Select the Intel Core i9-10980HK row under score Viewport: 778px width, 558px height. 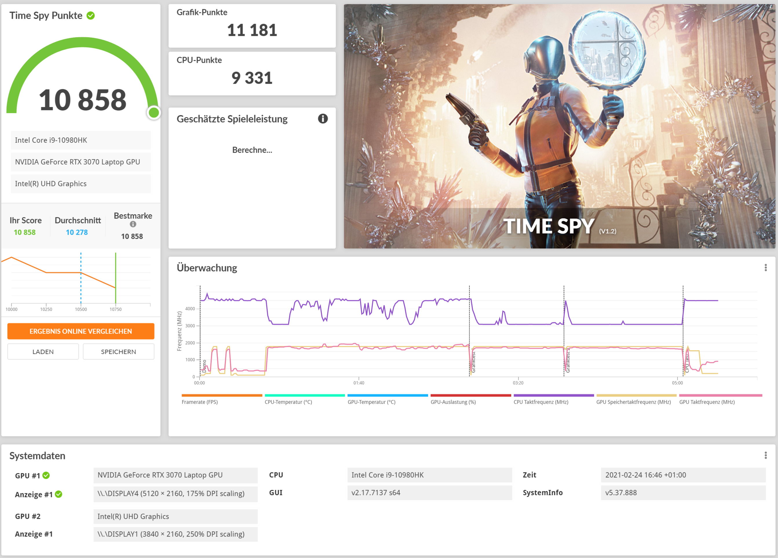(x=81, y=140)
